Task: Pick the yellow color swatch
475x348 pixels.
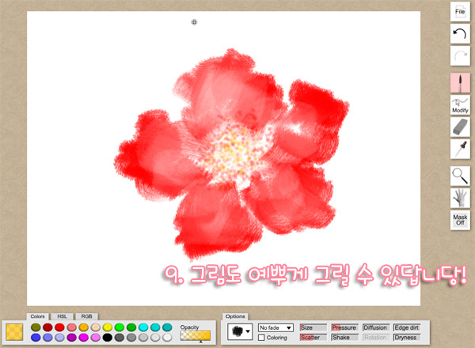Action: click(x=107, y=327)
